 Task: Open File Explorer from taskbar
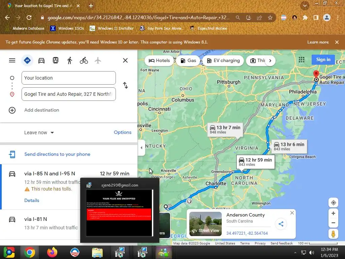click(97, 252)
